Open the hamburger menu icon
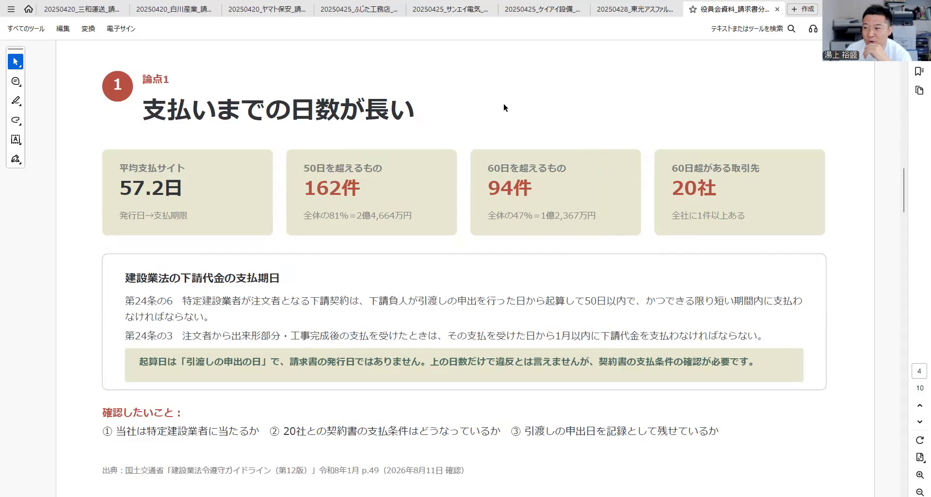931x497 pixels. pyautogui.click(x=11, y=9)
